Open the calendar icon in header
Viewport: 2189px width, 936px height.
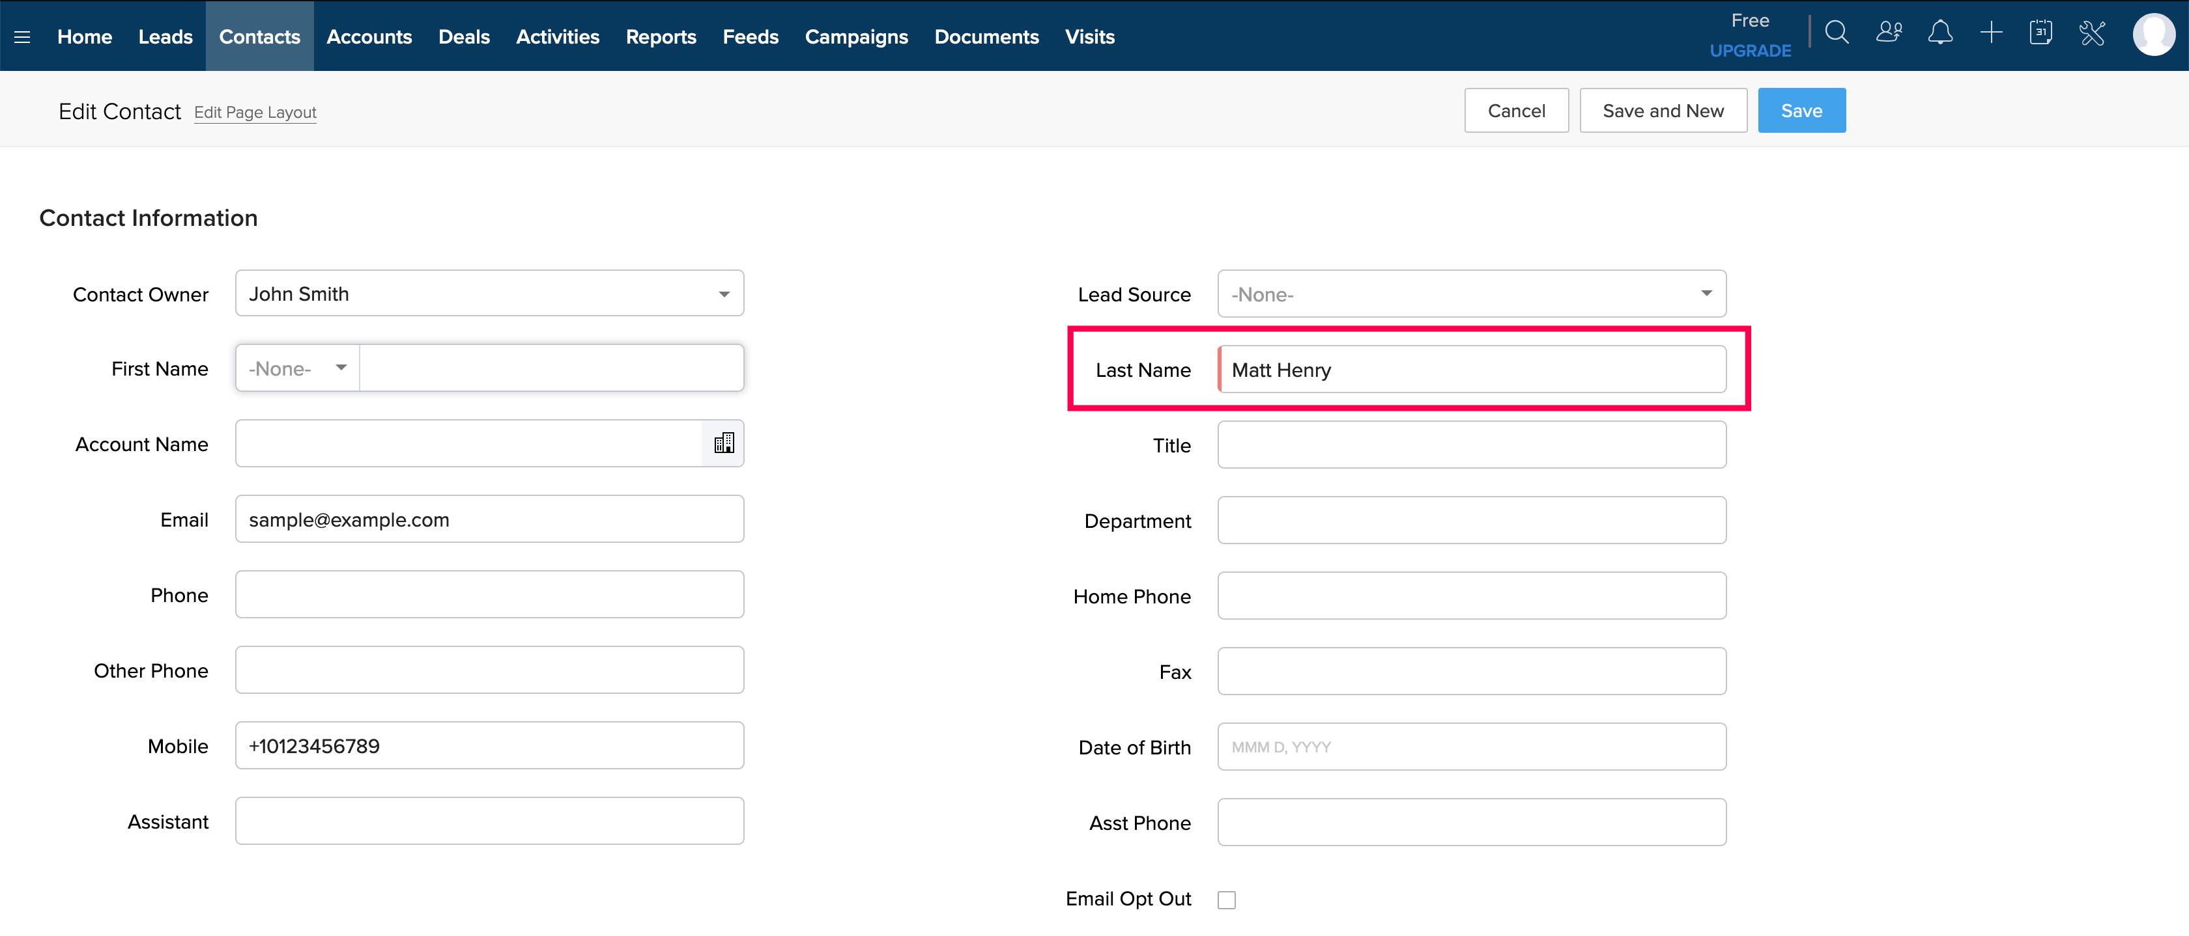point(2040,34)
